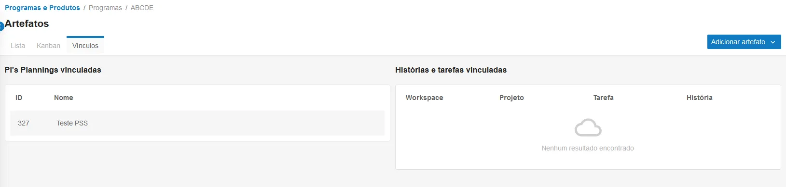The height and width of the screenshot is (187, 786).
Task: Click the Projeto column header
Action: (x=511, y=98)
